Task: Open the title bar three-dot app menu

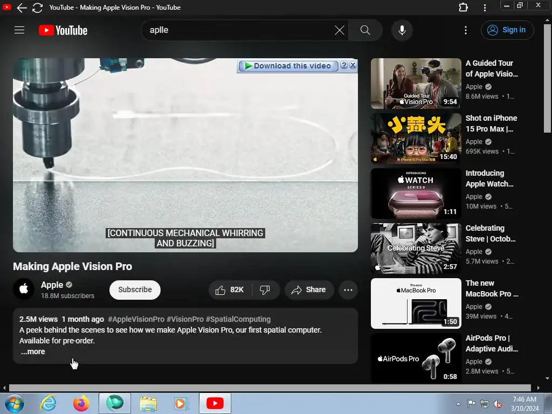Action: coord(485,8)
